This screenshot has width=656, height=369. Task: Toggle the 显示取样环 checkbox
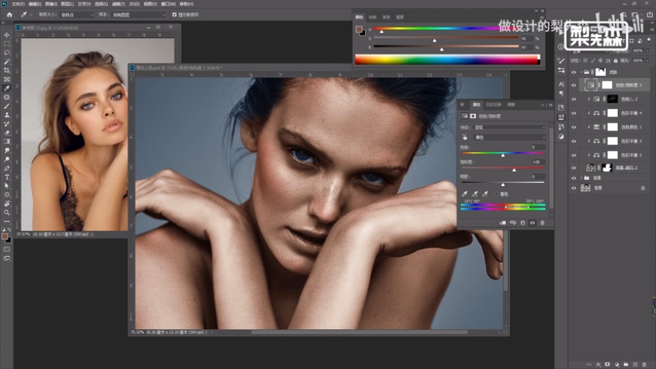tap(175, 14)
